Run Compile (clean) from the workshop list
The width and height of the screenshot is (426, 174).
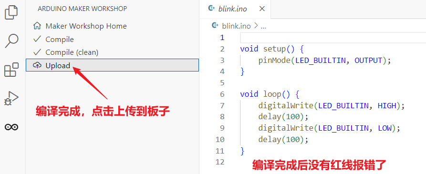pos(113,52)
